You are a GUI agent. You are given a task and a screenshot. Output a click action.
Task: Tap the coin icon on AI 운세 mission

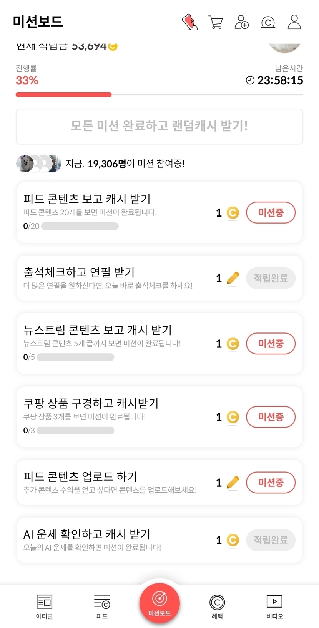(233, 540)
